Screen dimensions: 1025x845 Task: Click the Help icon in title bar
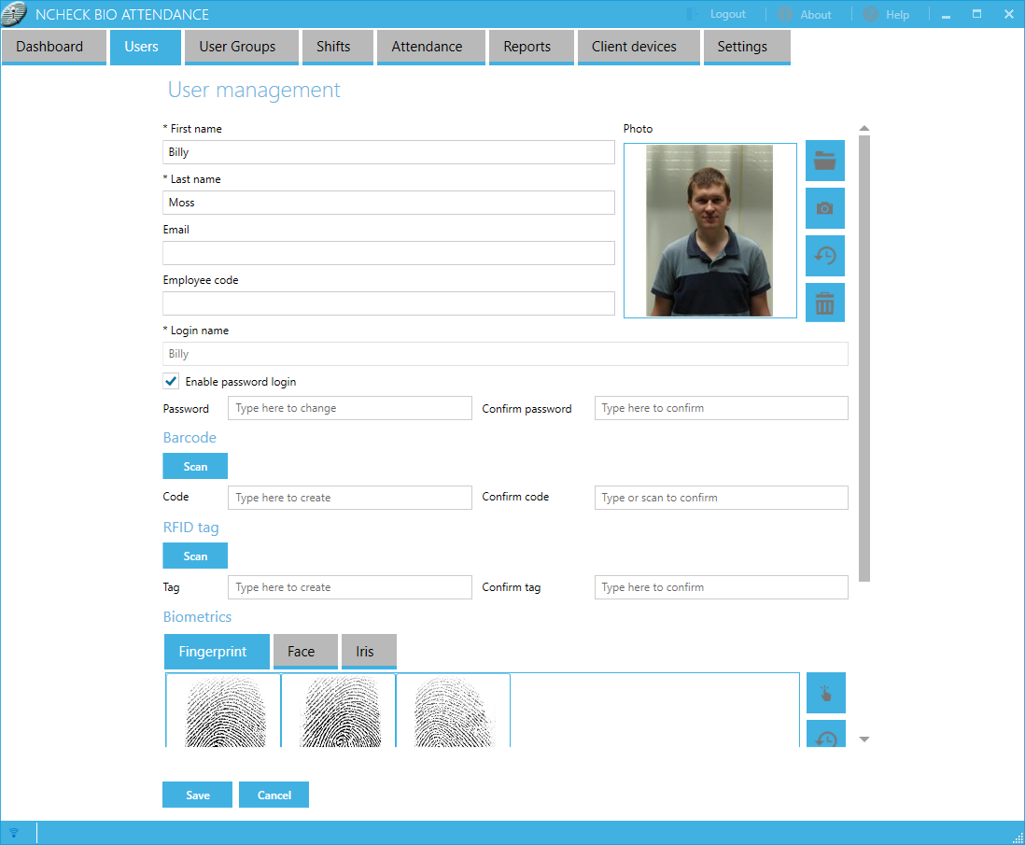tap(870, 15)
